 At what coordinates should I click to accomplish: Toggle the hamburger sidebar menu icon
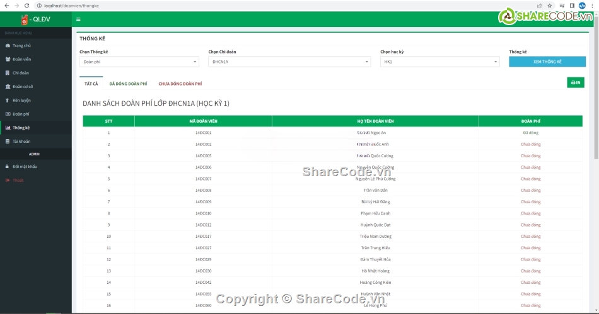coord(78,20)
